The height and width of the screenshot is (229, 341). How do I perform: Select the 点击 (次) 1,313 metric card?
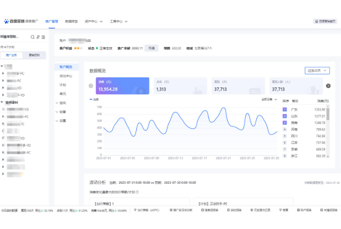[180, 86]
